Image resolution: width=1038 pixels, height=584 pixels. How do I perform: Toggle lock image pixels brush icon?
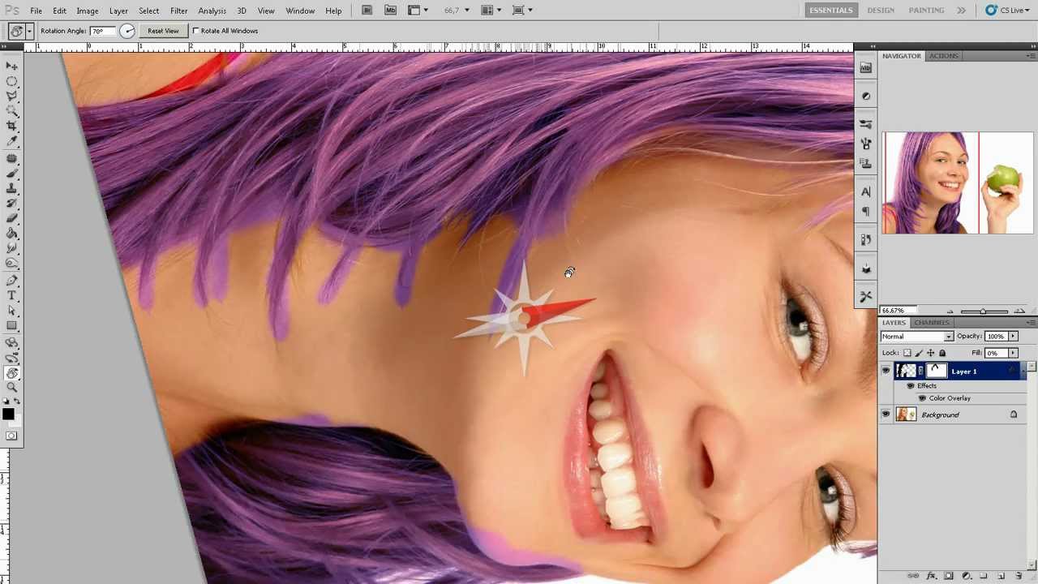click(x=920, y=353)
